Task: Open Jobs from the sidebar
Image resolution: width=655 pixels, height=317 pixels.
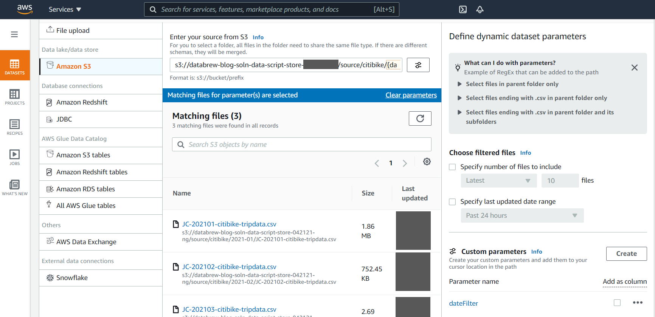Action: (x=15, y=157)
